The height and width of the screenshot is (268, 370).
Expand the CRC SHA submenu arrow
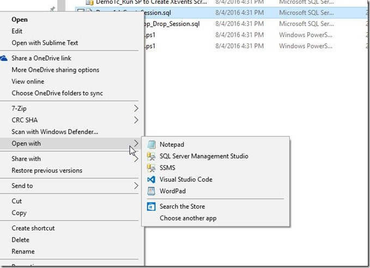[x=136, y=120]
